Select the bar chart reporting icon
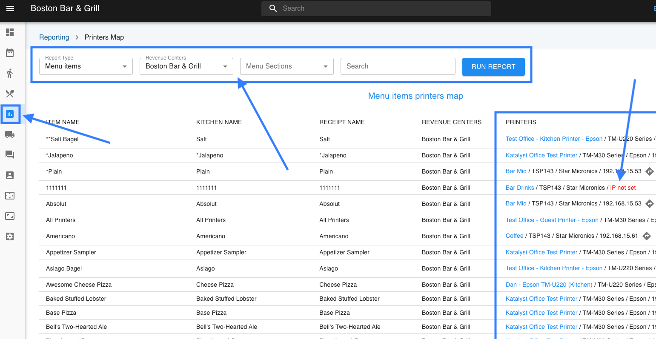The image size is (656, 339). click(x=10, y=114)
